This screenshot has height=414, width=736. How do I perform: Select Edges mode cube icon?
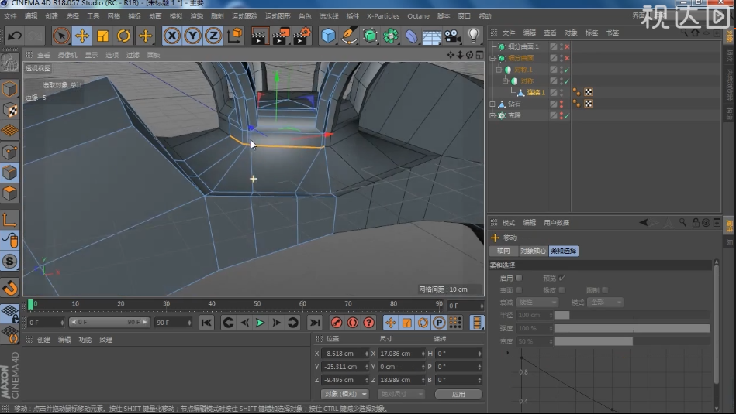(x=9, y=173)
